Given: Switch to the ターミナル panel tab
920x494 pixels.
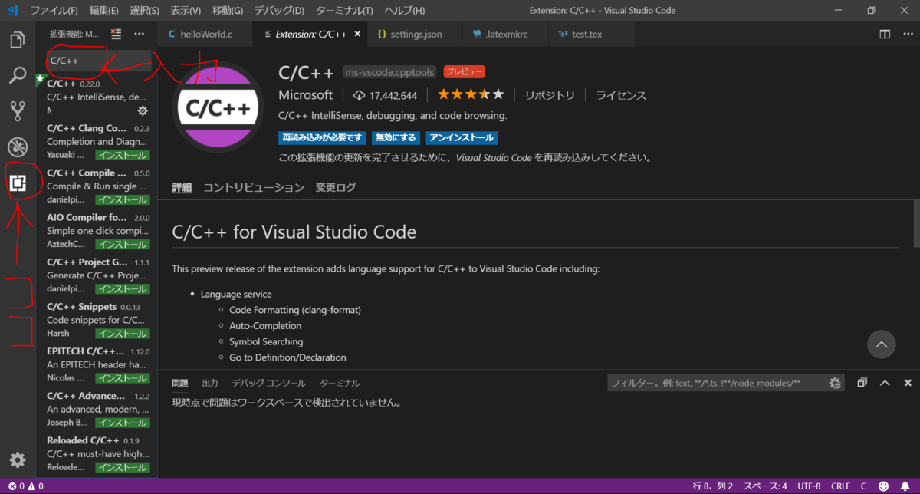Looking at the screenshot, I should point(340,383).
